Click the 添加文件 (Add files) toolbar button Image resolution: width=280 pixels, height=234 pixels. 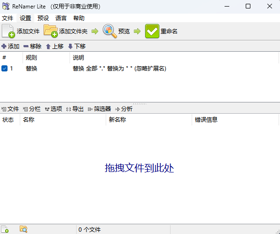click(x=21, y=31)
